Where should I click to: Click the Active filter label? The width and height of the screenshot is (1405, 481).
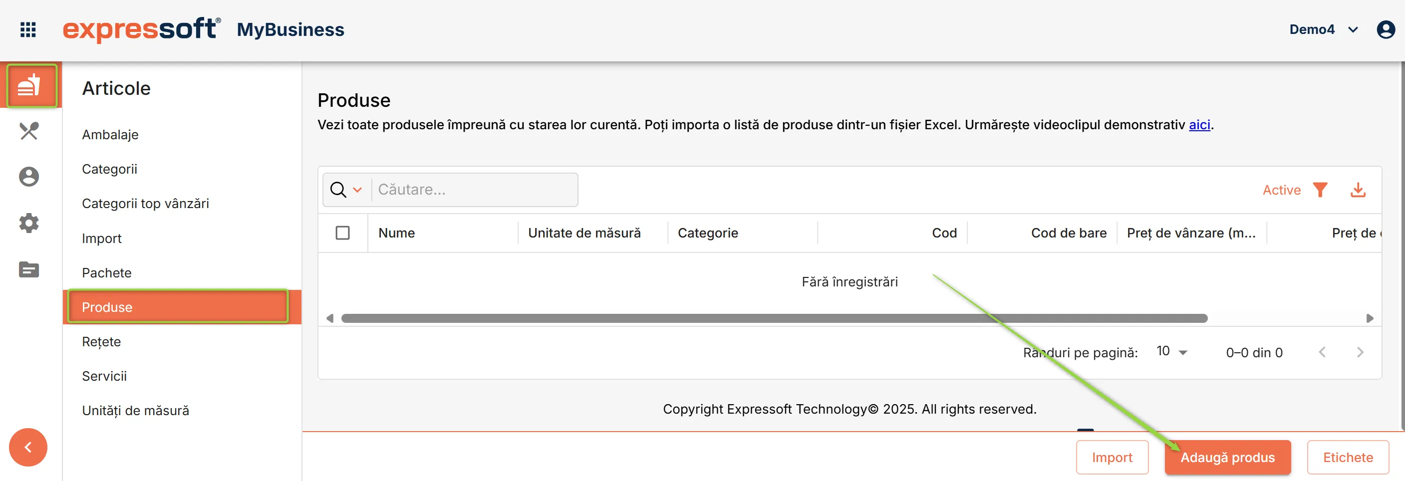(x=1281, y=190)
